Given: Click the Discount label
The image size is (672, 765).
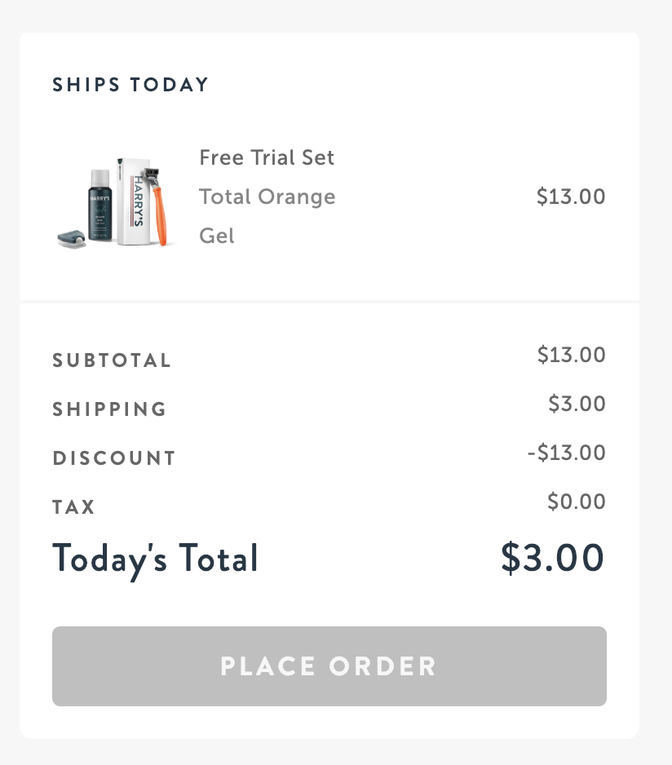Looking at the screenshot, I should pyautogui.click(x=114, y=458).
